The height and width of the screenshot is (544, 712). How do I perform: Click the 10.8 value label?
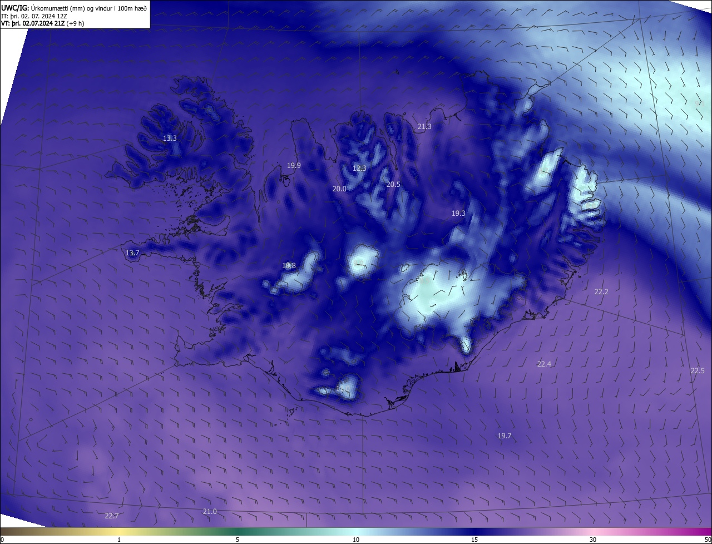click(x=289, y=265)
